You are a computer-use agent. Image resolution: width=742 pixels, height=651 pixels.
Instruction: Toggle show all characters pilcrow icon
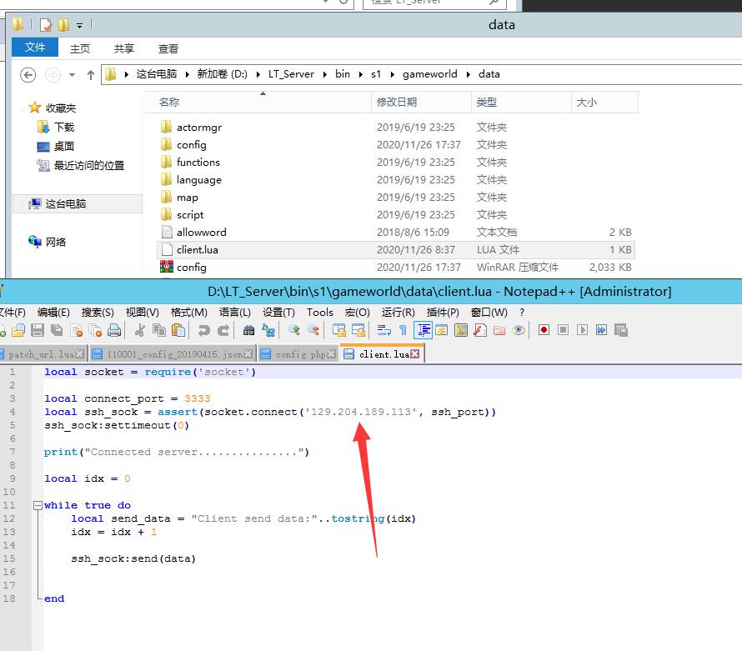(403, 330)
